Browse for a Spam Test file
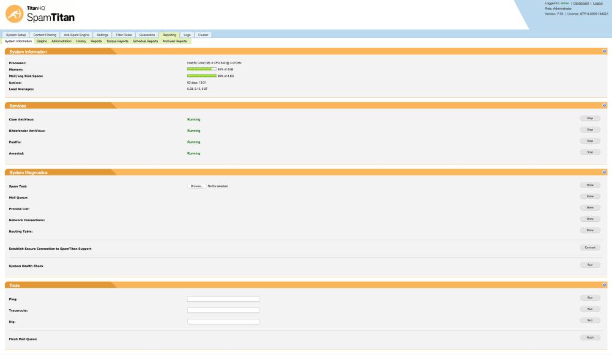 click(x=196, y=186)
